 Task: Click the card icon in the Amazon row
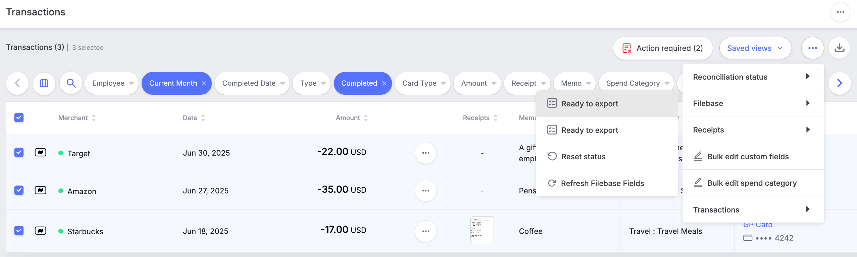tap(41, 190)
